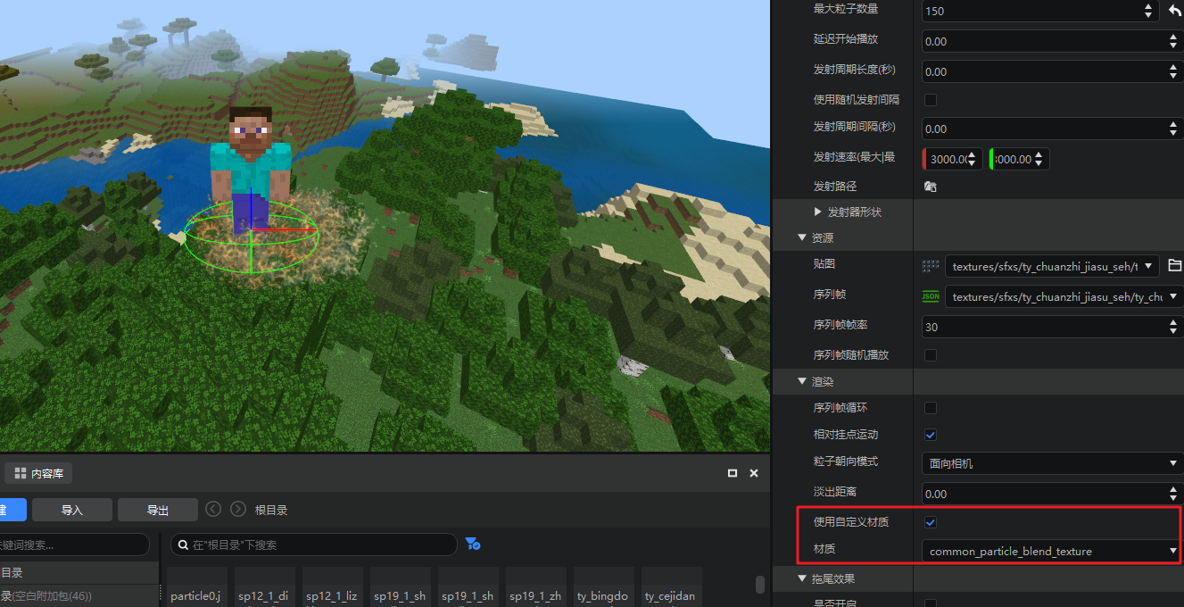Click the 最大粒子数量 input field
The image size is (1184, 607).
1039,11
